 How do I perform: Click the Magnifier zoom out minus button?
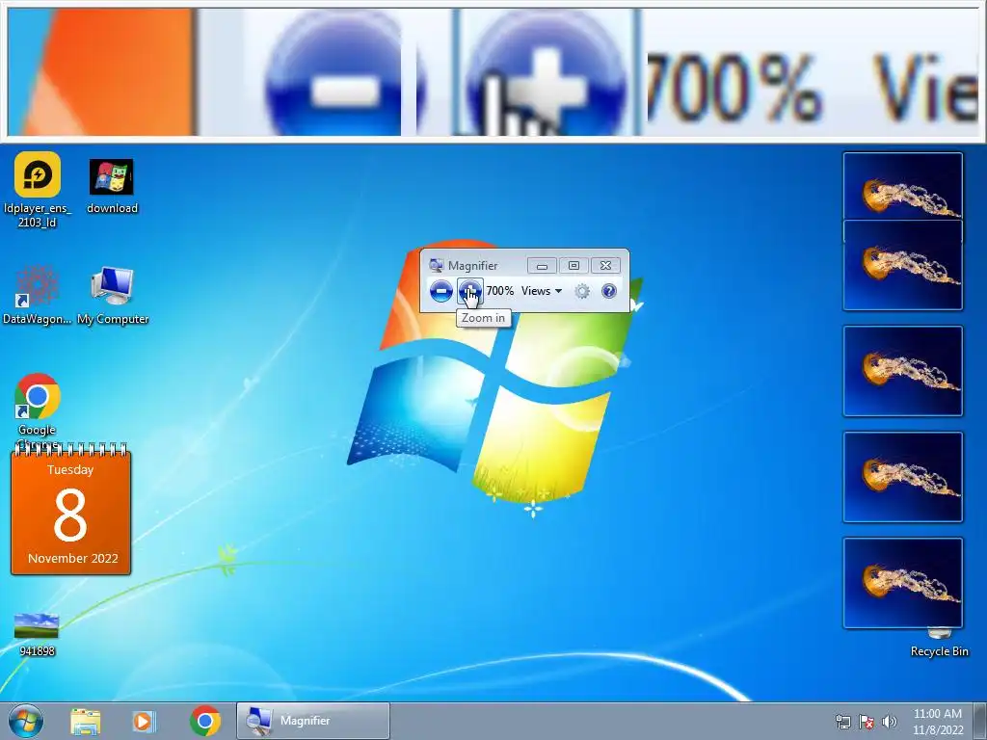(x=440, y=291)
